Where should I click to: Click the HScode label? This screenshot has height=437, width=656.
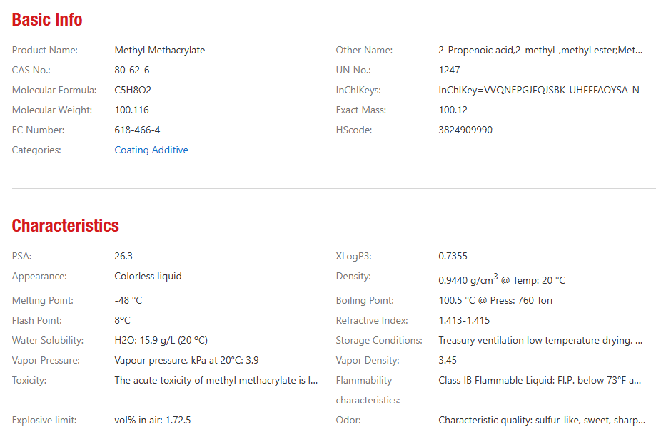pos(353,130)
